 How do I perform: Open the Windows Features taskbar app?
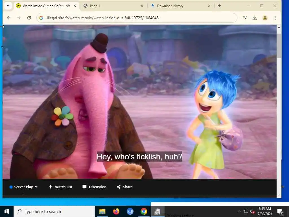pyautogui.click(x=157, y=211)
